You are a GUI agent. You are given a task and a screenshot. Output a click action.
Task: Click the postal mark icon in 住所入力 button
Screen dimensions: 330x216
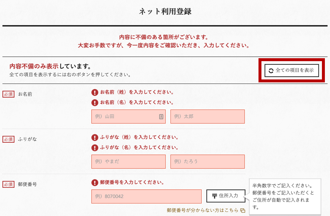(214, 196)
